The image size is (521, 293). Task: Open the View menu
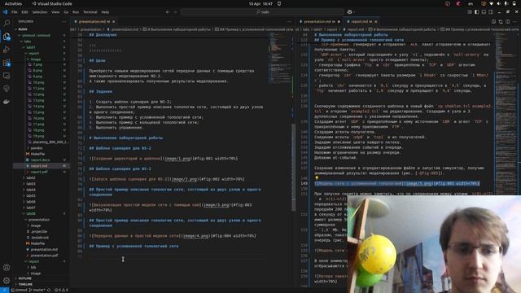coord(55,12)
